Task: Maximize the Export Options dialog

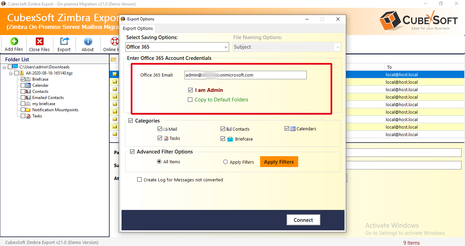Action: [x=322, y=19]
